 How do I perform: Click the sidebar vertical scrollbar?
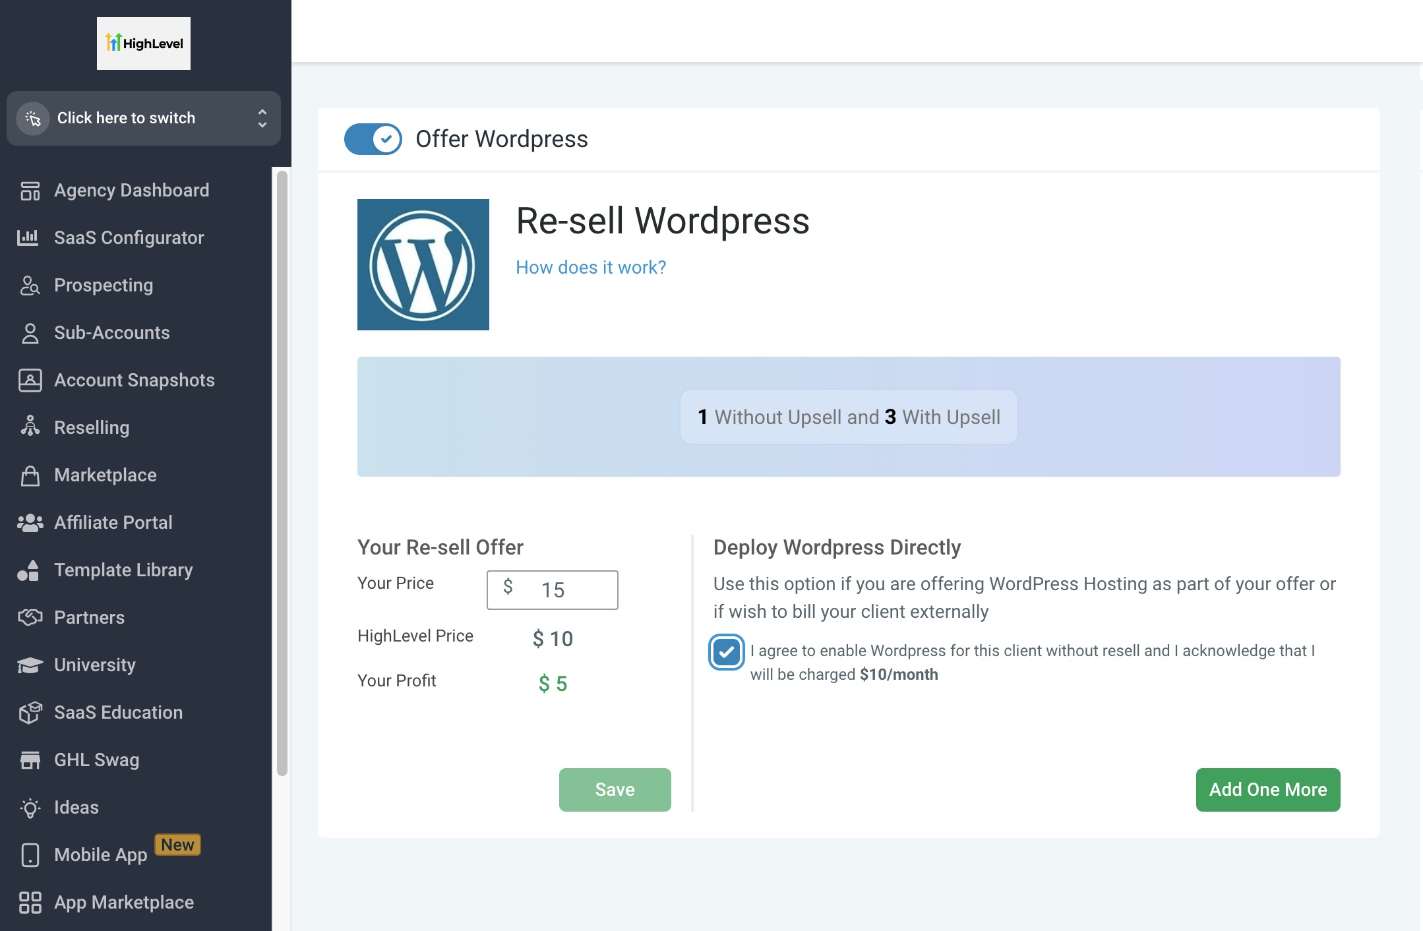click(x=282, y=473)
